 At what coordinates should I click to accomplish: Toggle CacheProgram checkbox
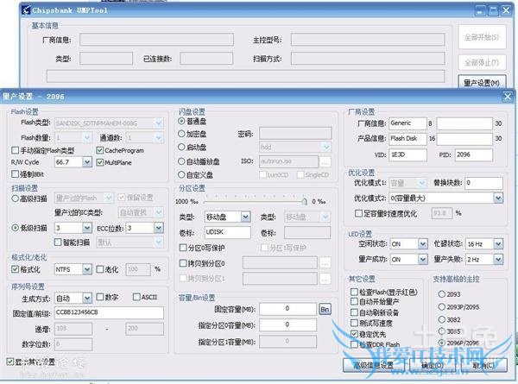coord(100,150)
